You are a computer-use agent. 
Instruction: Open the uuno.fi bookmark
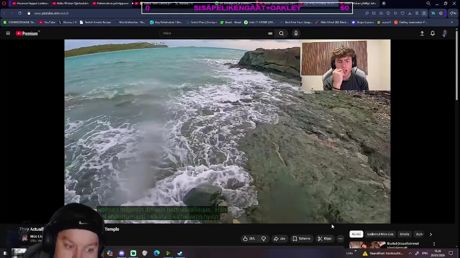[x=384, y=22]
